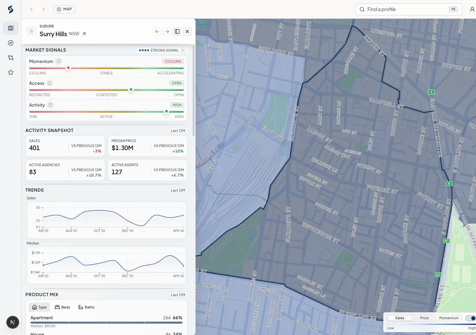Switch Product Mix to Beds tab
476x335 pixels.
(x=62, y=307)
